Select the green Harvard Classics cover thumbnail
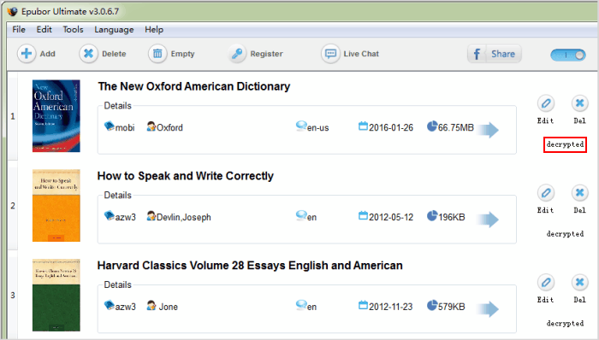Image resolution: width=599 pixels, height=340 pixels. point(56,295)
